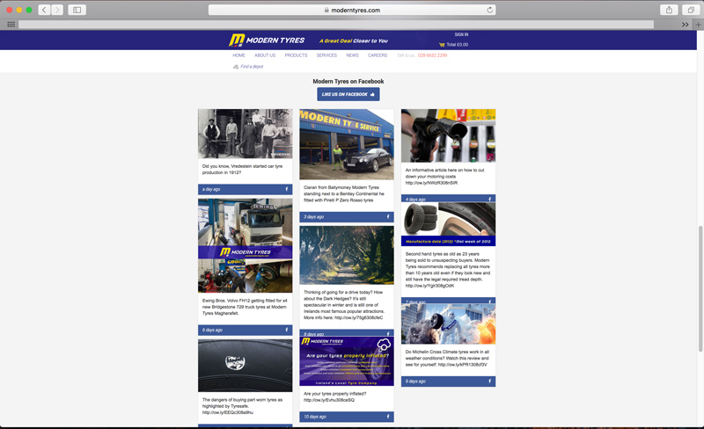
Task: Open the Vredestein vintage photo thumbnail
Action: coord(246,134)
